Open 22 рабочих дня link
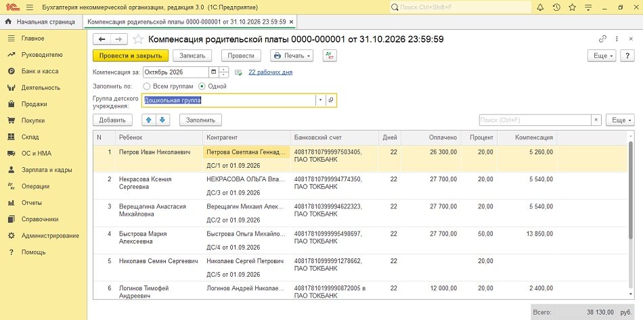 271,72
